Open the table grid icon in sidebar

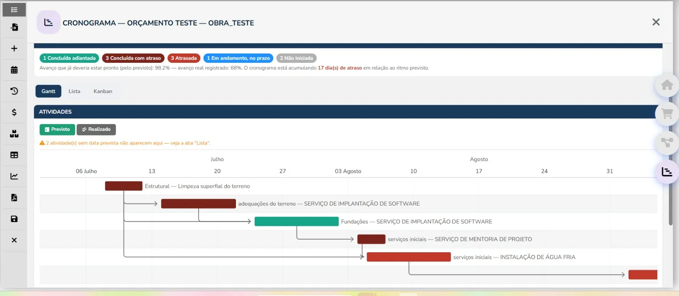coord(14,155)
